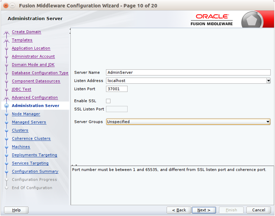Click the Templates step marker icon
This screenshot has height=216, width=275.
tap(6, 40)
